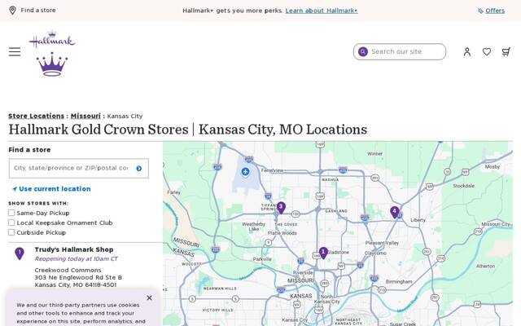Click the Hallmark script wordmark logo

(52, 39)
